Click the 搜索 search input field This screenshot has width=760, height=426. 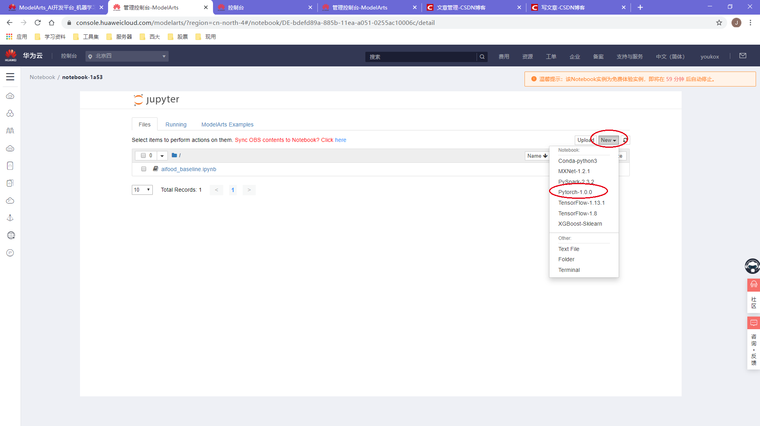pos(421,57)
